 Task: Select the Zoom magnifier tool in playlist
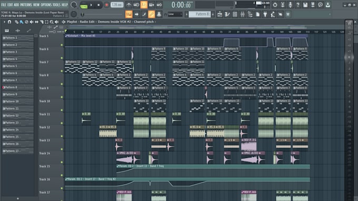pos(52,22)
